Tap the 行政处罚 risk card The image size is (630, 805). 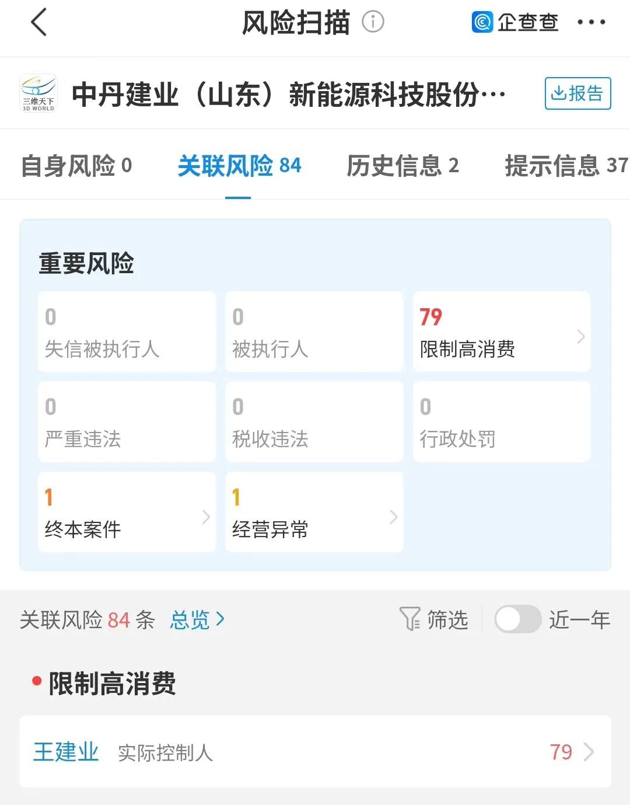click(x=502, y=422)
